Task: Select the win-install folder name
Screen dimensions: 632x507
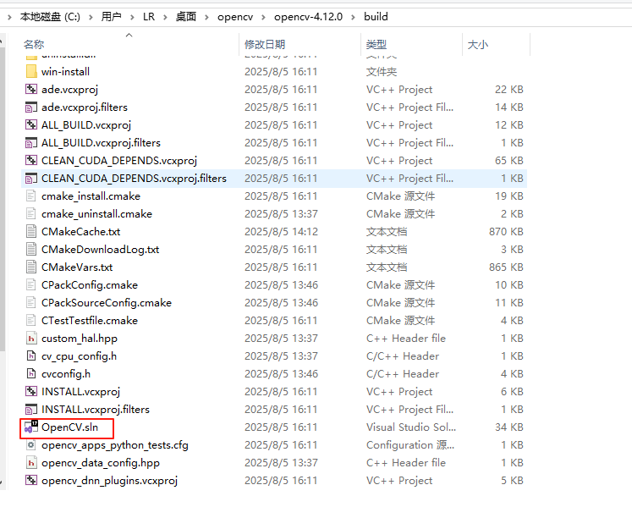Action: pyautogui.click(x=65, y=72)
